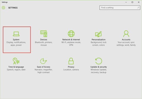Click the Settings gear icon
Image resolution: width=142 pixels, height=99 pixels.
tap(3, 8)
